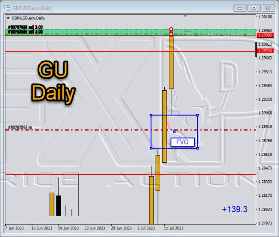Click the bottom-left handle of the FVG rectangle

pyautogui.click(x=151, y=148)
